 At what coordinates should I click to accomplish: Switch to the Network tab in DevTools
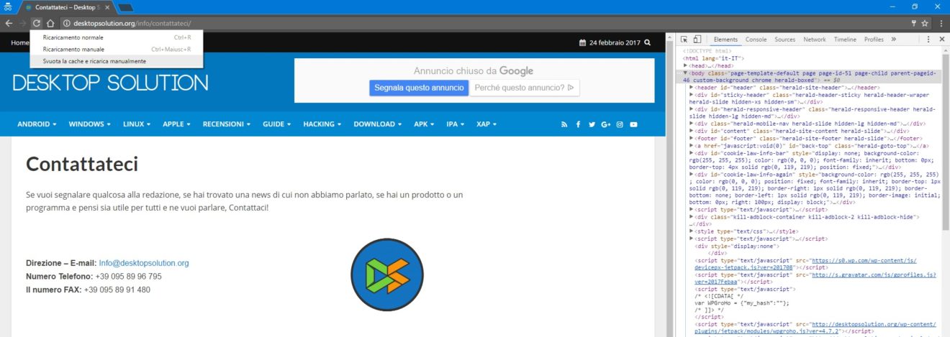tap(815, 40)
